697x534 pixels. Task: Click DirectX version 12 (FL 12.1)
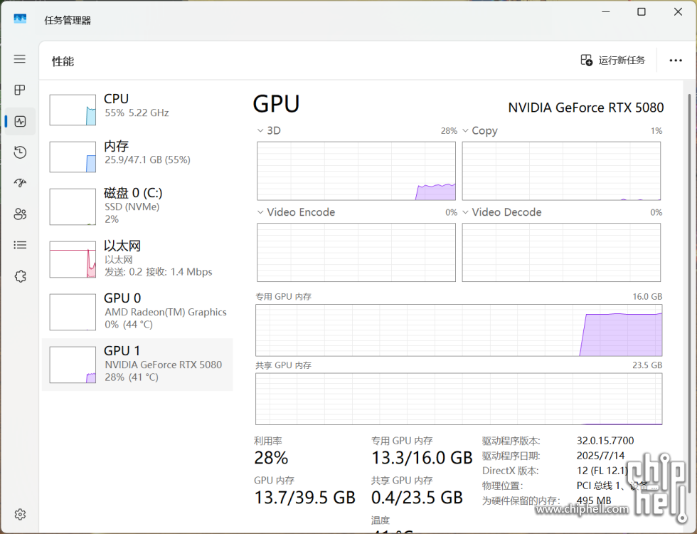tap(602, 471)
